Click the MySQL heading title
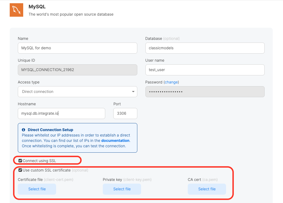The width and height of the screenshot is (283, 203). pos(37,7)
